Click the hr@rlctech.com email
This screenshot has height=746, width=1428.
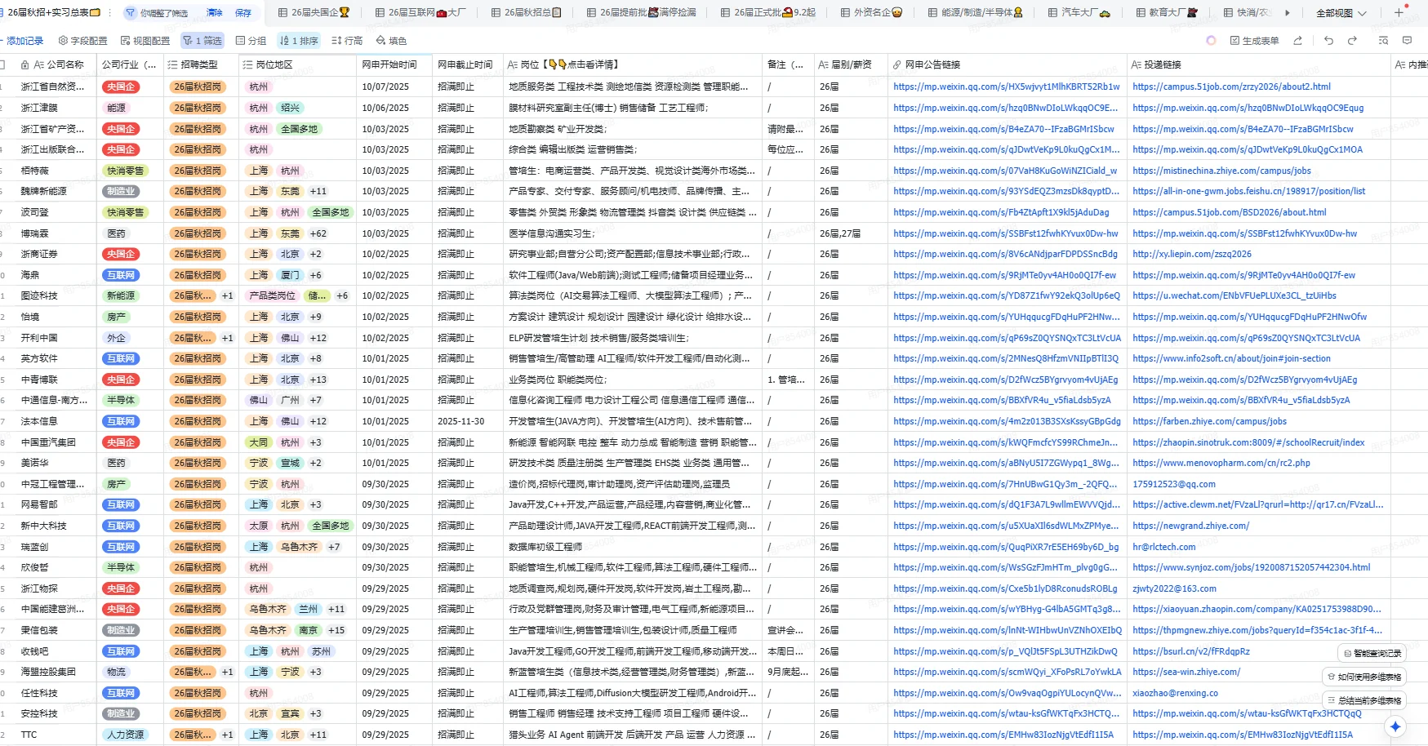point(1164,547)
